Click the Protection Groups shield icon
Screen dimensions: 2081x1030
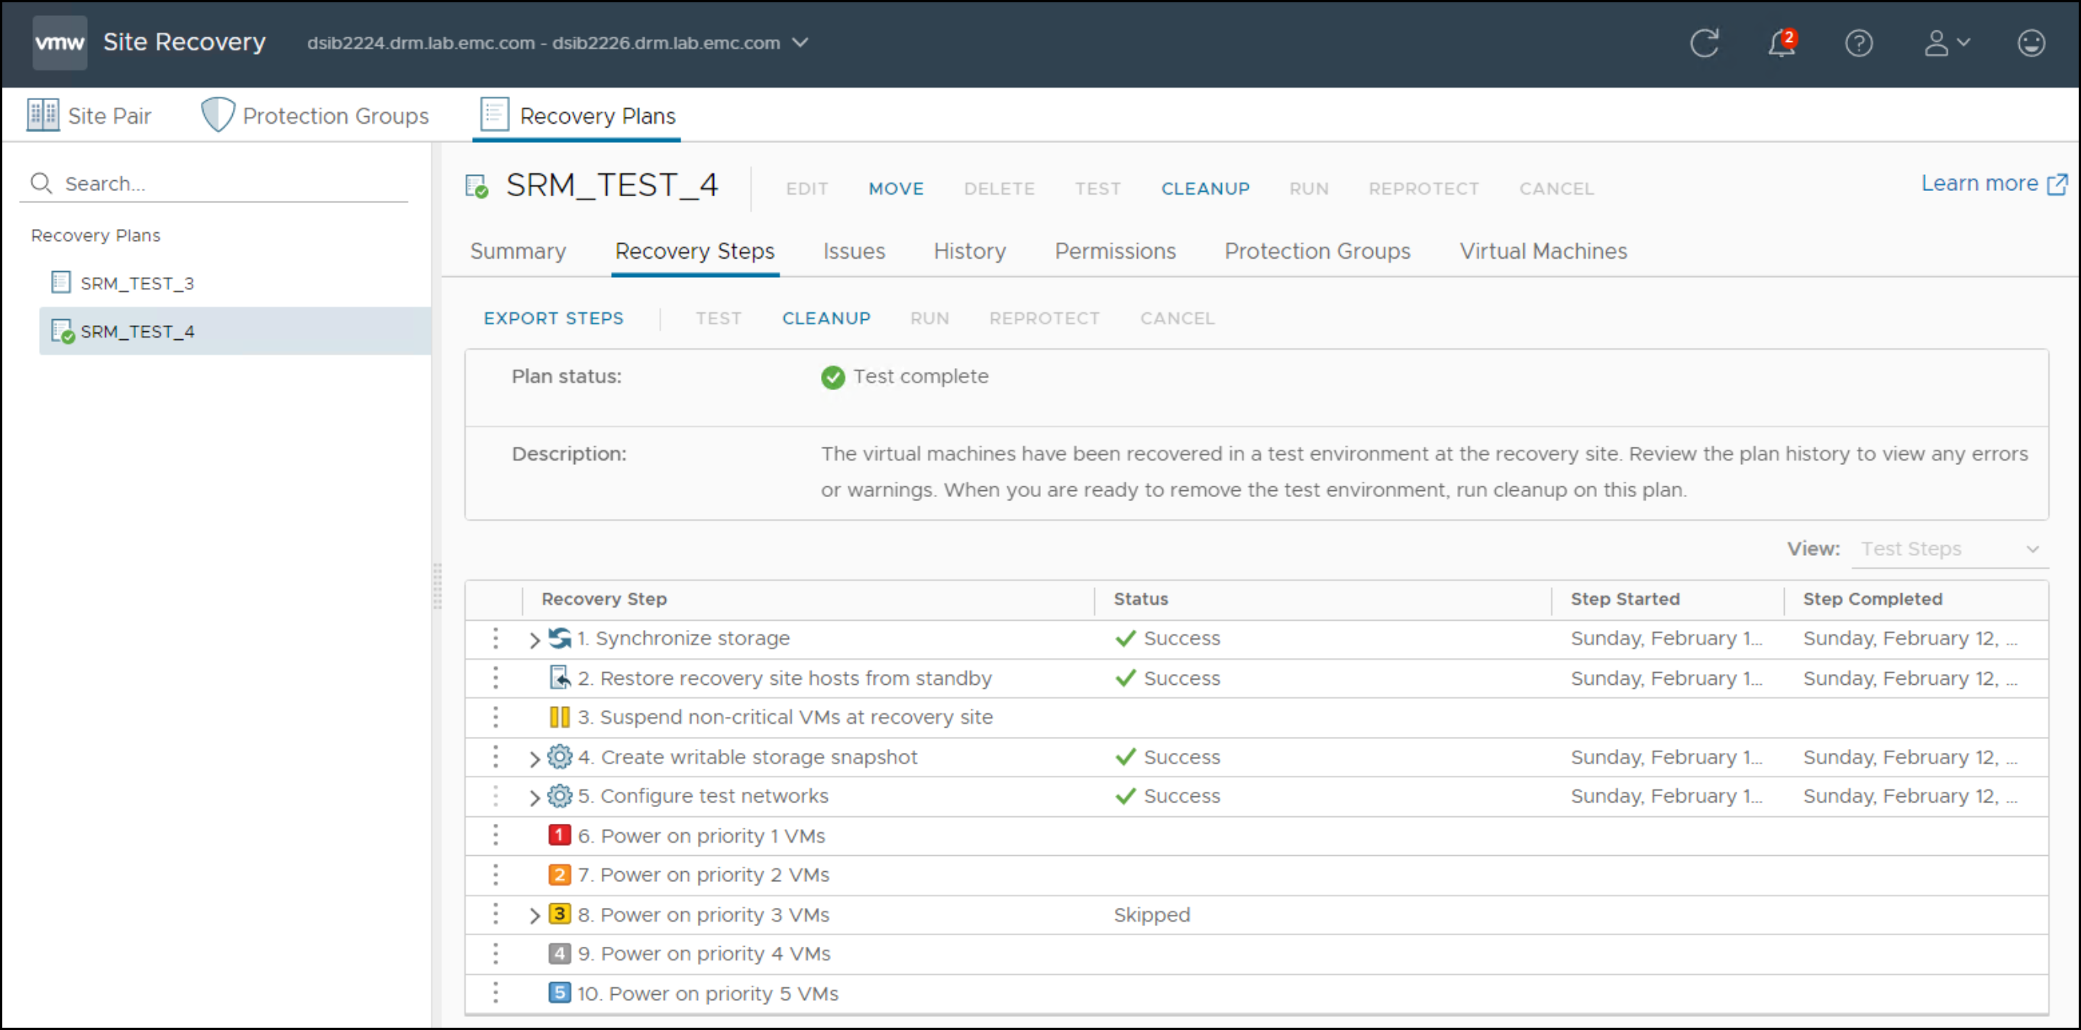tap(218, 115)
